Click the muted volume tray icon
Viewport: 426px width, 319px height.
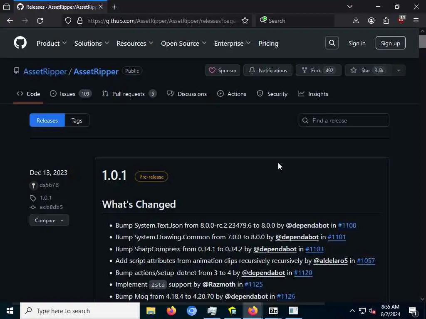click(x=372, y=311)
